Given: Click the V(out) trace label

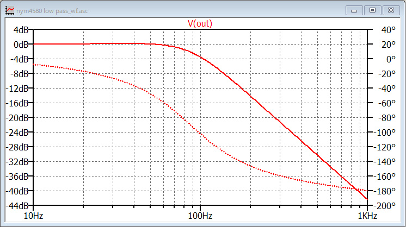Looking at the screenshot, I should (x=200, y=23).
